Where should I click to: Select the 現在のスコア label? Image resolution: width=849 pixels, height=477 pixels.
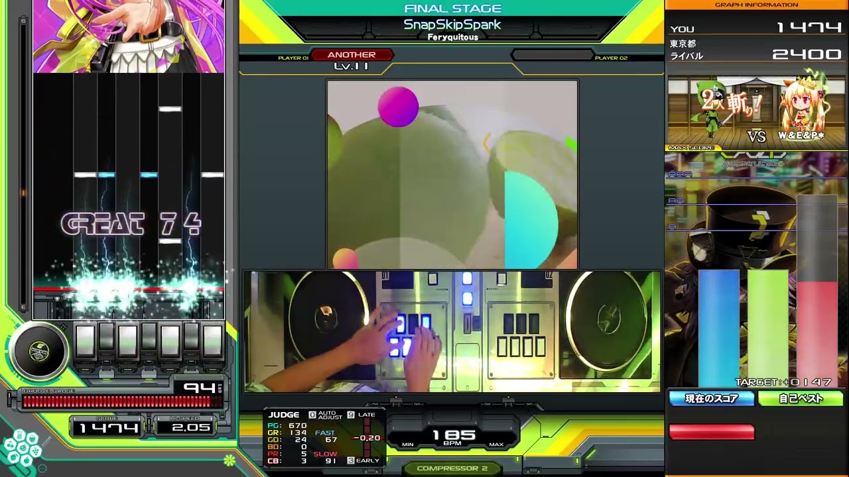tap(712, 399)
